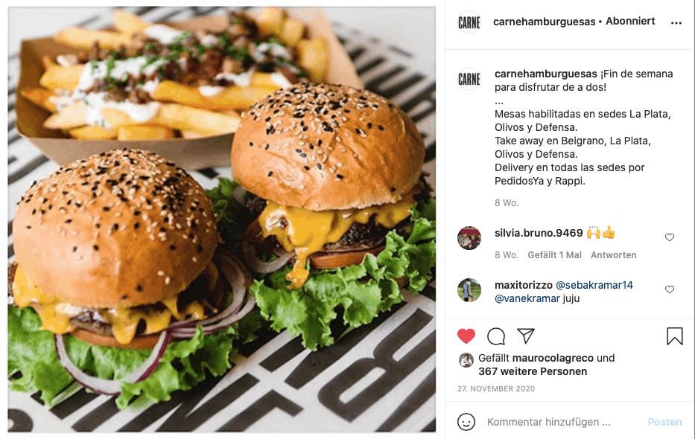695x439 pixels.
Task: Click the burger post photo
Action: (x=222, y=219)
